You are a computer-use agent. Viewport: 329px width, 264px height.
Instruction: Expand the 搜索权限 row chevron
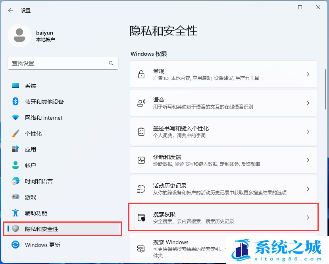[x=308, y=217]
